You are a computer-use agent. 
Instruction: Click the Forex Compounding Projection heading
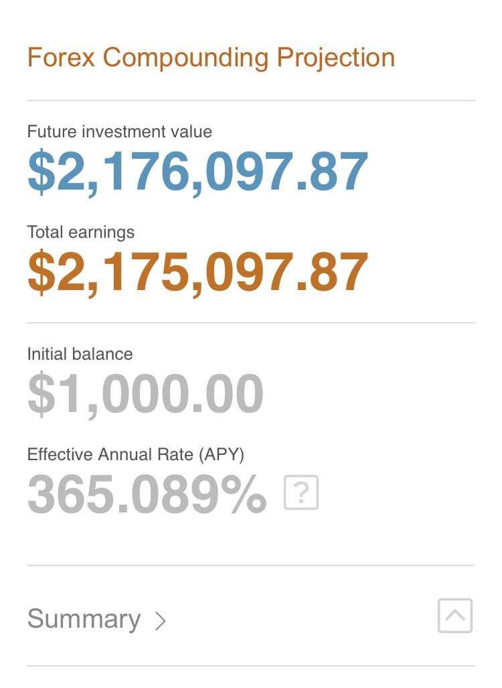pos(211,58)
